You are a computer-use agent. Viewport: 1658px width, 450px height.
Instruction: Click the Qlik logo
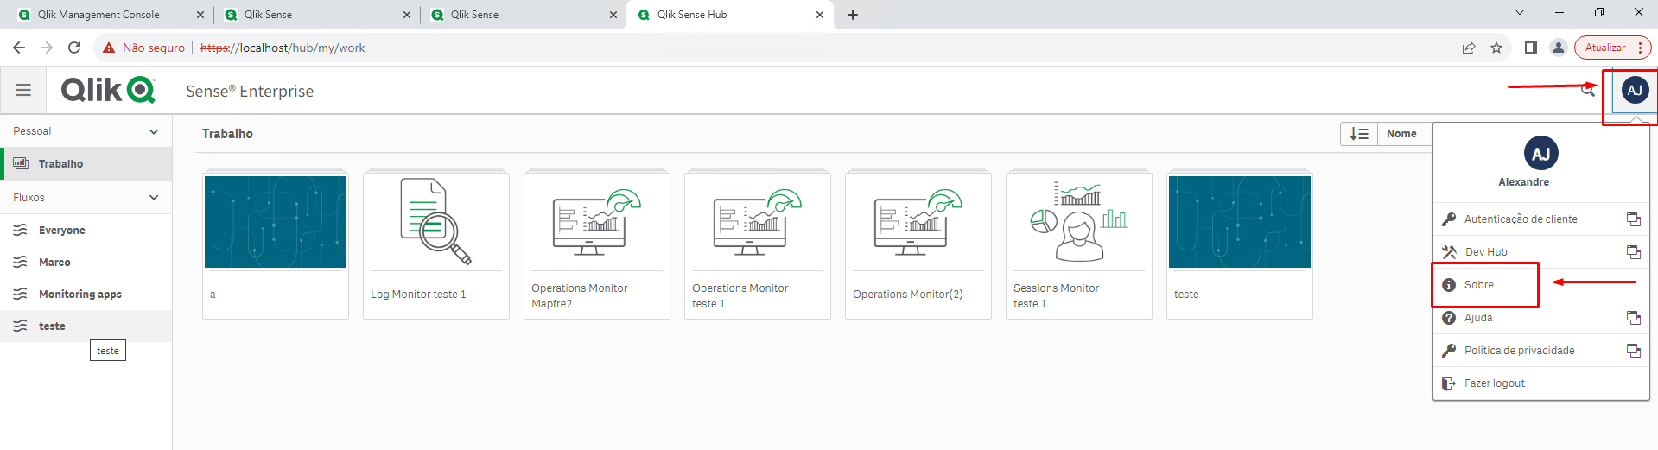point(108,90)
